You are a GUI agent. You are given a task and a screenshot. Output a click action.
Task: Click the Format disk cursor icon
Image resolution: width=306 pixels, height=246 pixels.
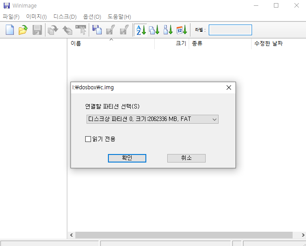[81, 30]
